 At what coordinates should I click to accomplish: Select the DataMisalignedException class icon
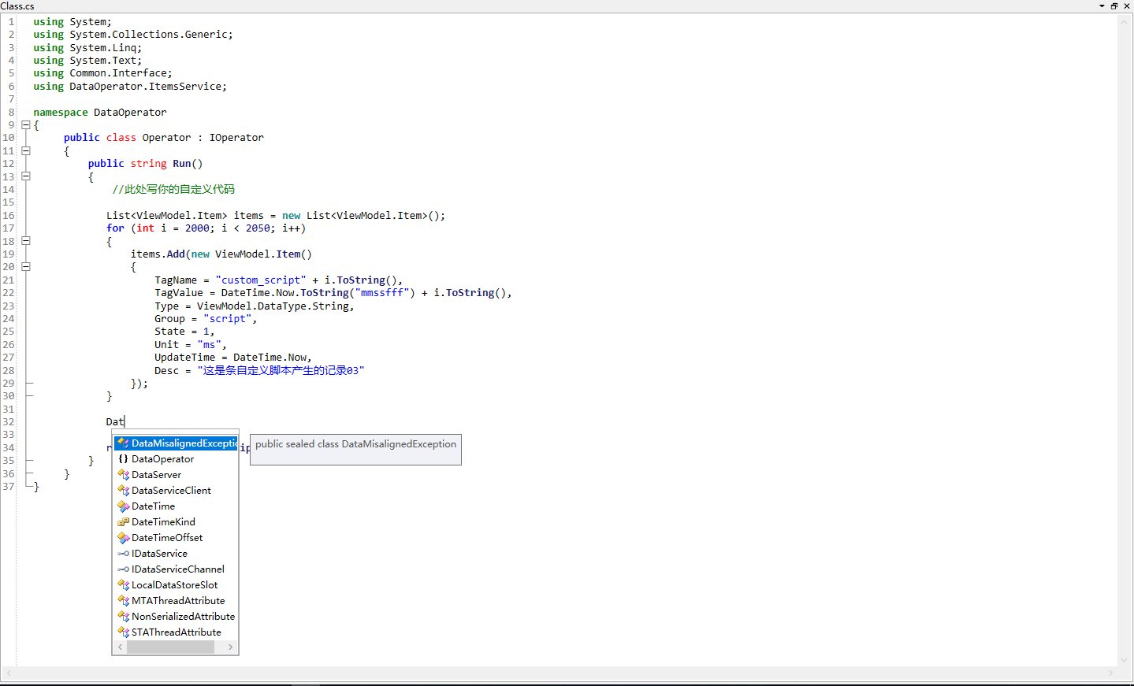click(123, 443)
